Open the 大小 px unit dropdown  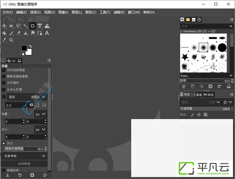pos(41,129)
